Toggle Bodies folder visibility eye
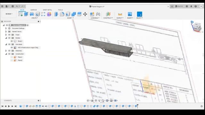This screenshot has width=205, height=115. (9, 38)
